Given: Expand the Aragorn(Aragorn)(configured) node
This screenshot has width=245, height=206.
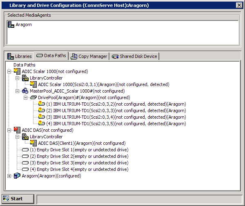Looking at the screenshot, I should point(9,176).
